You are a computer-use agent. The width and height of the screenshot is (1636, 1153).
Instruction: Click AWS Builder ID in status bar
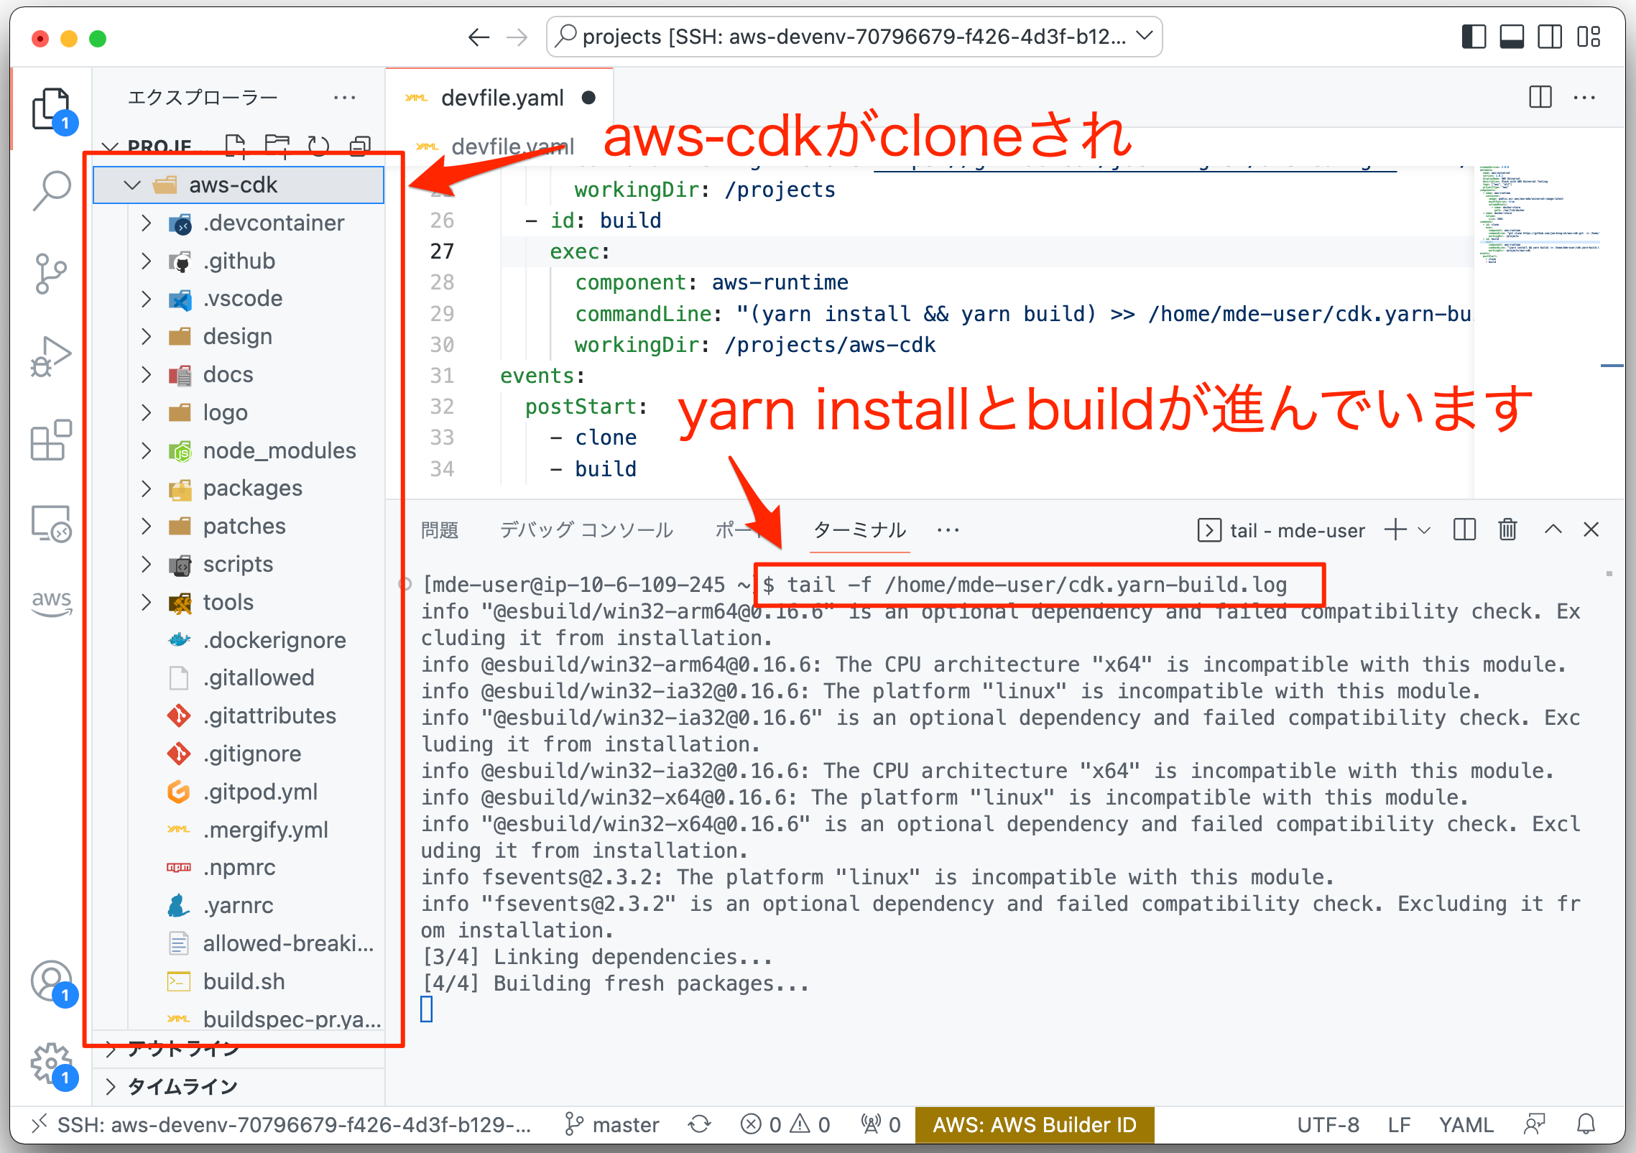tap(1034, 1124)
